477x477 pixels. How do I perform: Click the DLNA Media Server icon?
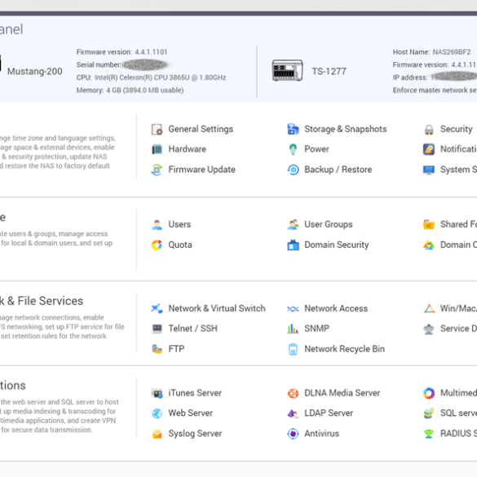(x=293, y=393)
